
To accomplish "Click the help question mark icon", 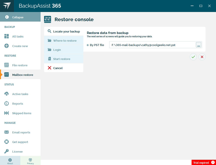I will pos(213,162).
